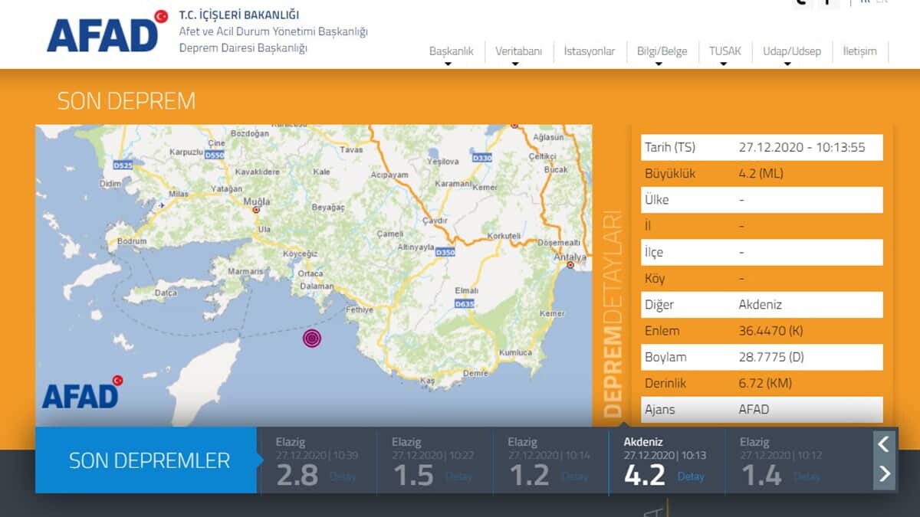Expand the Bilgi/Belge menu
This screenshot has width=920, height=517.
662,52
